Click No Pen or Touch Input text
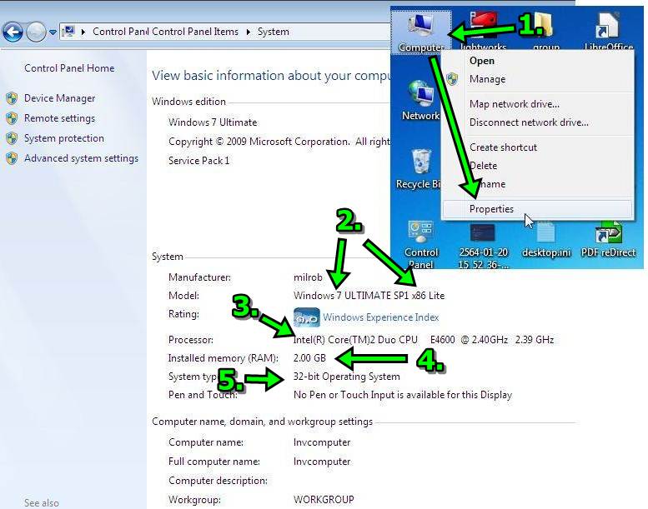The image size is (648, 509). [x=403, y=395]
